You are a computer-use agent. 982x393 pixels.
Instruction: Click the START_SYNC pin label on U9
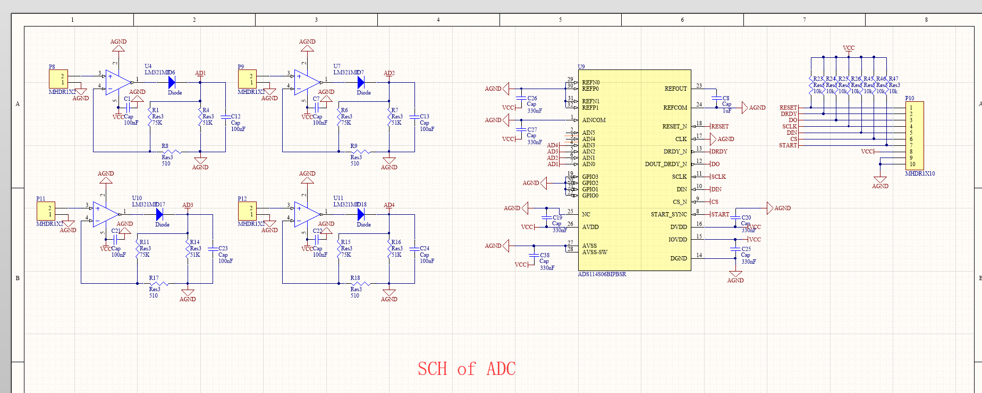[x=669, y=214]
